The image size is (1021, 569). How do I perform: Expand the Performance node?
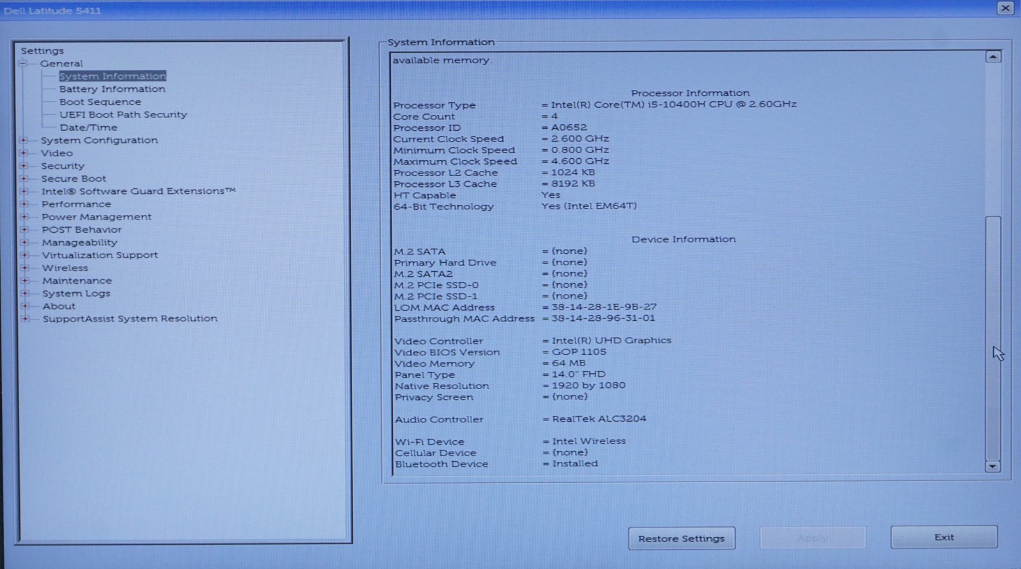tap(24, 204)
